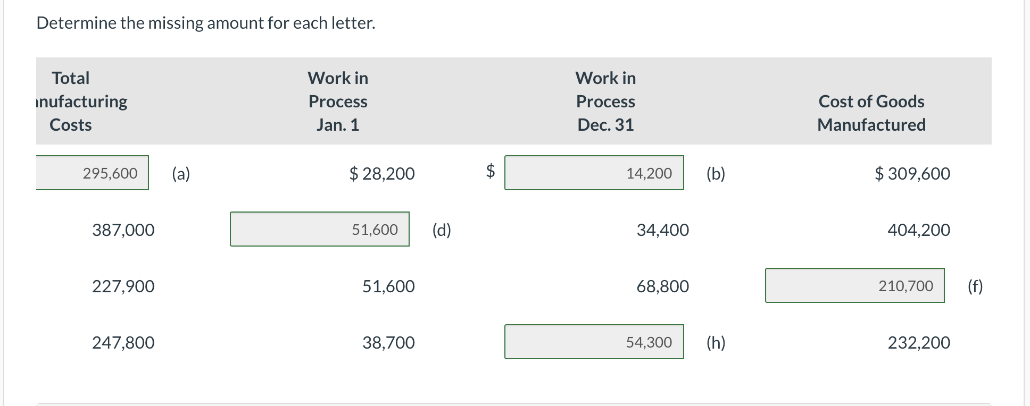Click the 51,600 entry field for (d)
The width and height of the screenshot is (1030, 406).
click(319, 230)
